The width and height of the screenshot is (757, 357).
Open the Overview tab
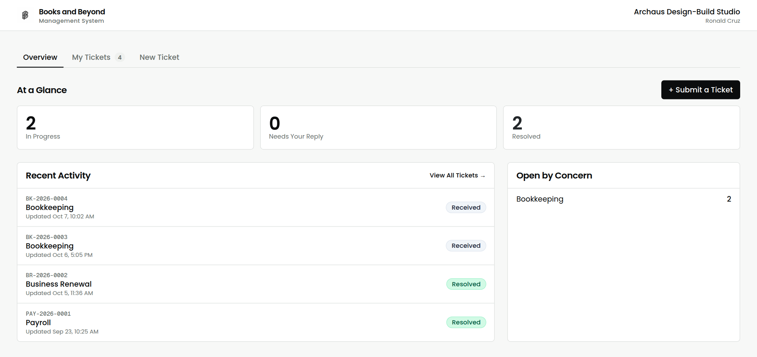coord(40,57)
